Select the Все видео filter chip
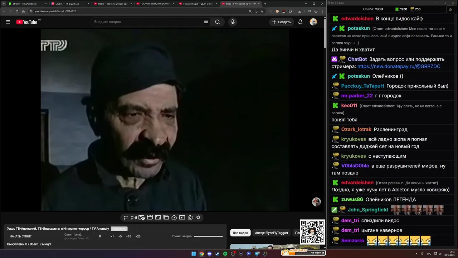458x258 pixels. [x=240, y=233]
